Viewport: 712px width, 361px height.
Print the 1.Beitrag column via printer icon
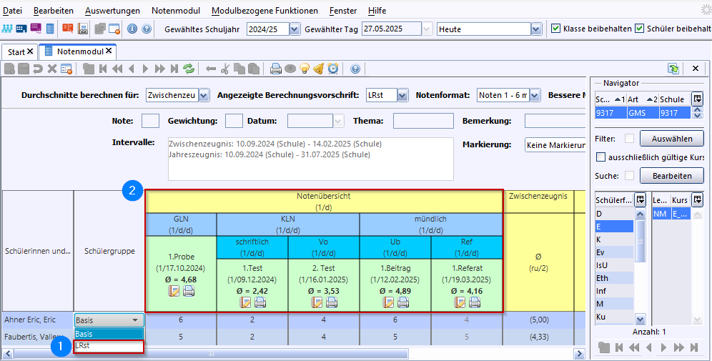[x=403, y=302]
